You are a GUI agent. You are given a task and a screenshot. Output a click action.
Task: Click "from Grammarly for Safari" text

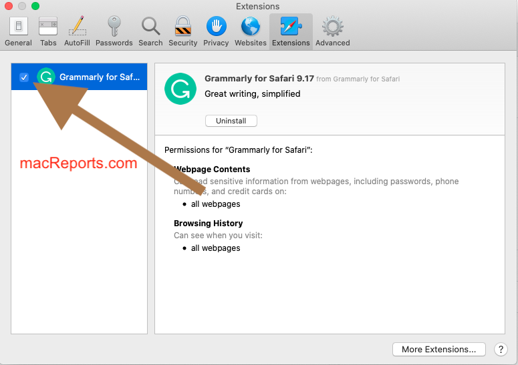click(358, 79)
